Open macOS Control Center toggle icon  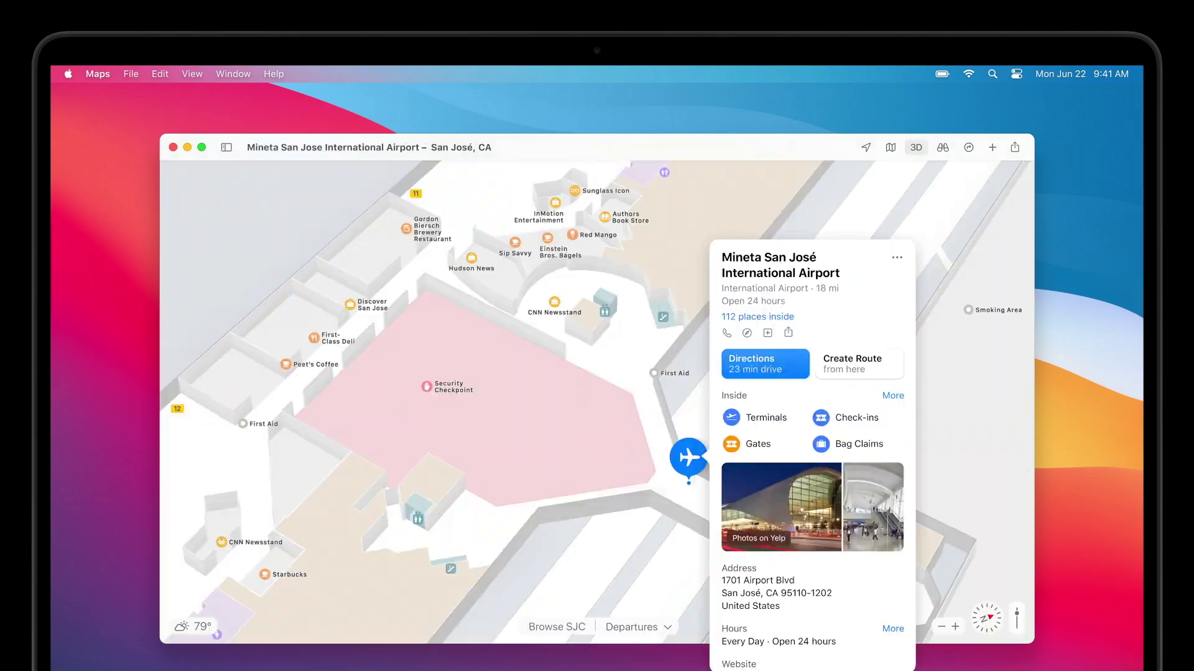tap(1017, 74)
